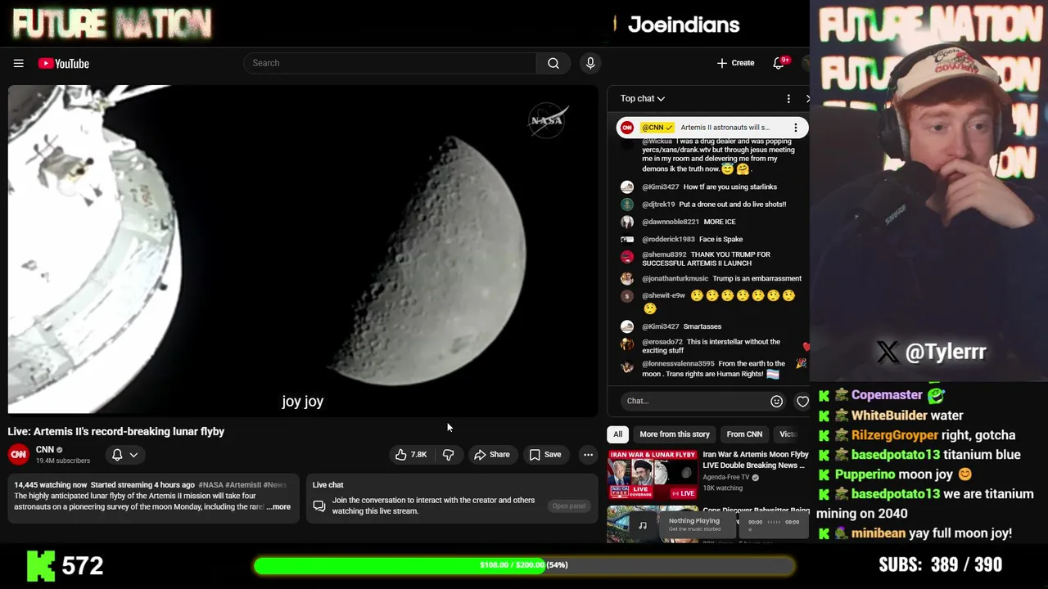
Task: Click SUBS 389 / 390 counter
Action: tap(940, 564)
